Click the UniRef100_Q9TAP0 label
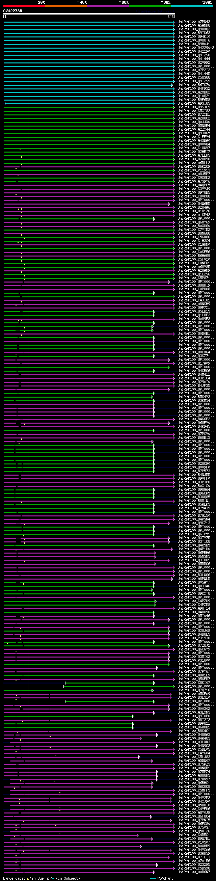The height and width of the screenshot is (881, 216). pyautogui.click(x=194, y=716)
